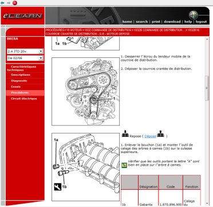The width and height of the screenshot is (213, 207).
Task: Click the green back arrow icon
Action: point(2,3)
